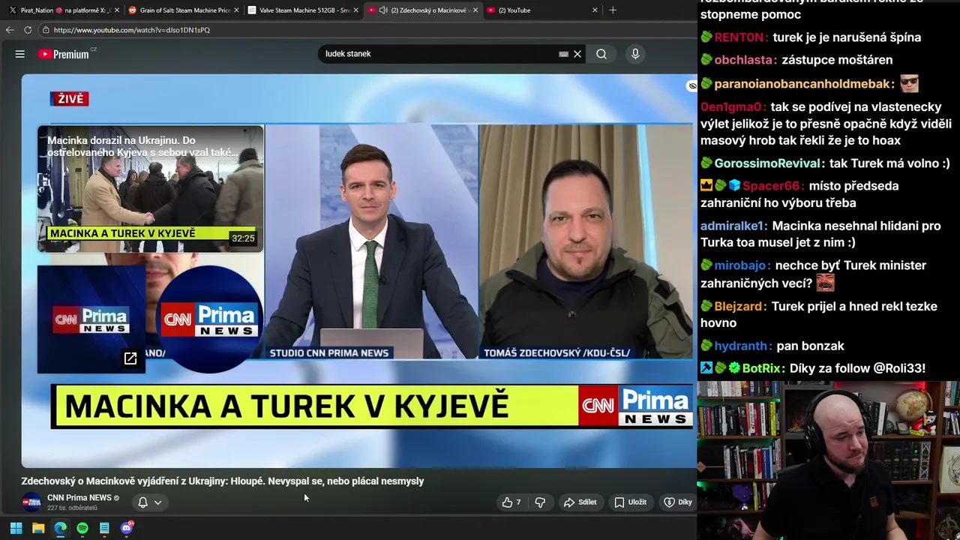The height and width of the screenshot is (540, 960).
Task: Switch to Valve Steam Machine 512GB tab
Action: point(304,10)
